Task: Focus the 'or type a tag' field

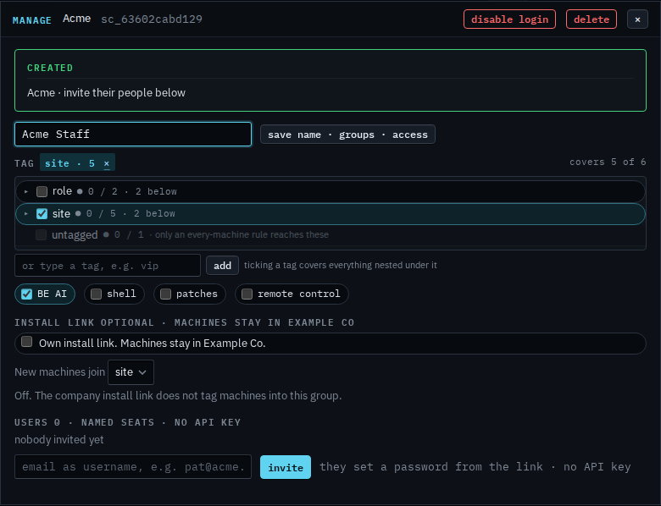Action: (108, 266)
